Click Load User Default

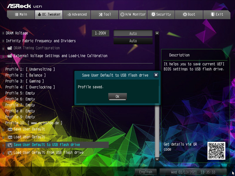coord(29,137)
